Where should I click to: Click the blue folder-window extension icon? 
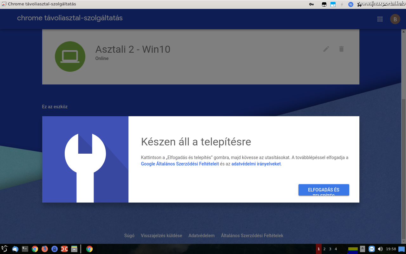333,4
